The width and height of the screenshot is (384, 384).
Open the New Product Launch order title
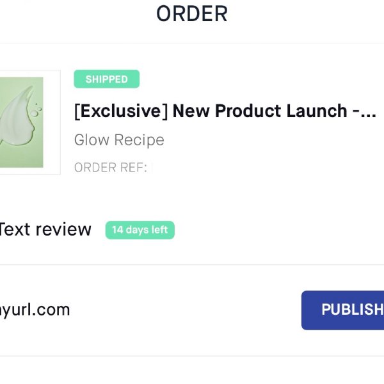coord(225,111)
